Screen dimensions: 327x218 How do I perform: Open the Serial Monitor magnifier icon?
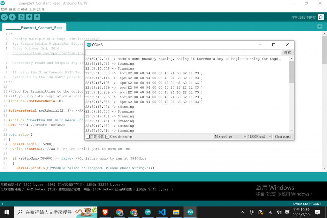321,17
